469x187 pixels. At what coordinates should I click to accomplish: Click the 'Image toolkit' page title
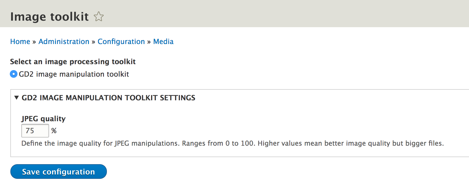49,17
